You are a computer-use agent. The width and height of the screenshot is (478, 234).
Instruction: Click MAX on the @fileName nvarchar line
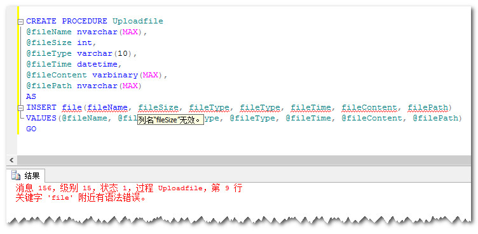[x=130, y=32]
